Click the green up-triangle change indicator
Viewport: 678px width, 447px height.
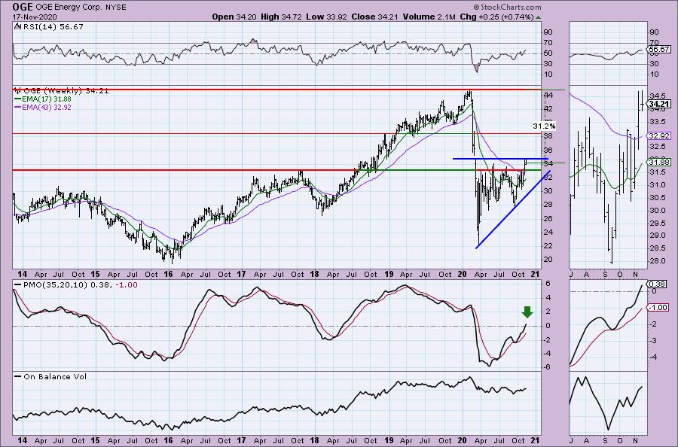(x=538, y=17)
